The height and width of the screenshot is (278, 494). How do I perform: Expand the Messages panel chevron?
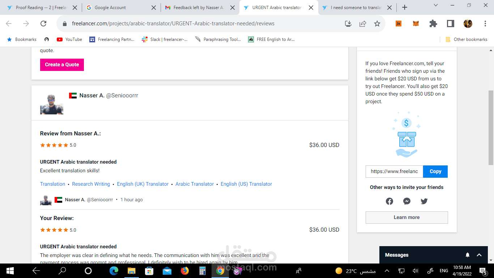(479, 255)
